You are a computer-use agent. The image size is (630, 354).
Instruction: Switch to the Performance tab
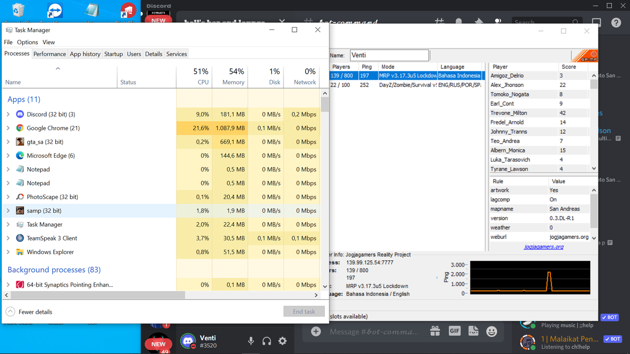(50, 54)
